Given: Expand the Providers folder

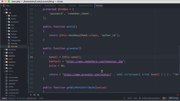Looking at the screenshot, I should [6, 37].
